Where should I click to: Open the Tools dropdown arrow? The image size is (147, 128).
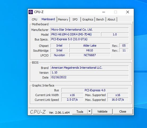tap(89, 111)
